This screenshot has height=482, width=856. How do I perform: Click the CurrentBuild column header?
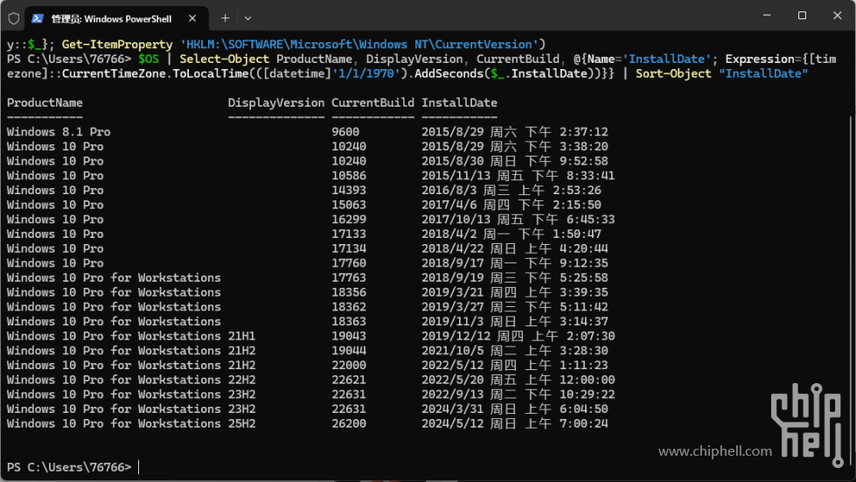[x=372, y=102]
